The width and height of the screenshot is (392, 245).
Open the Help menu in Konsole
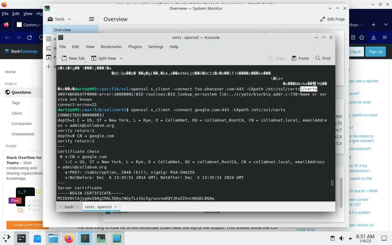click(174, 47)
